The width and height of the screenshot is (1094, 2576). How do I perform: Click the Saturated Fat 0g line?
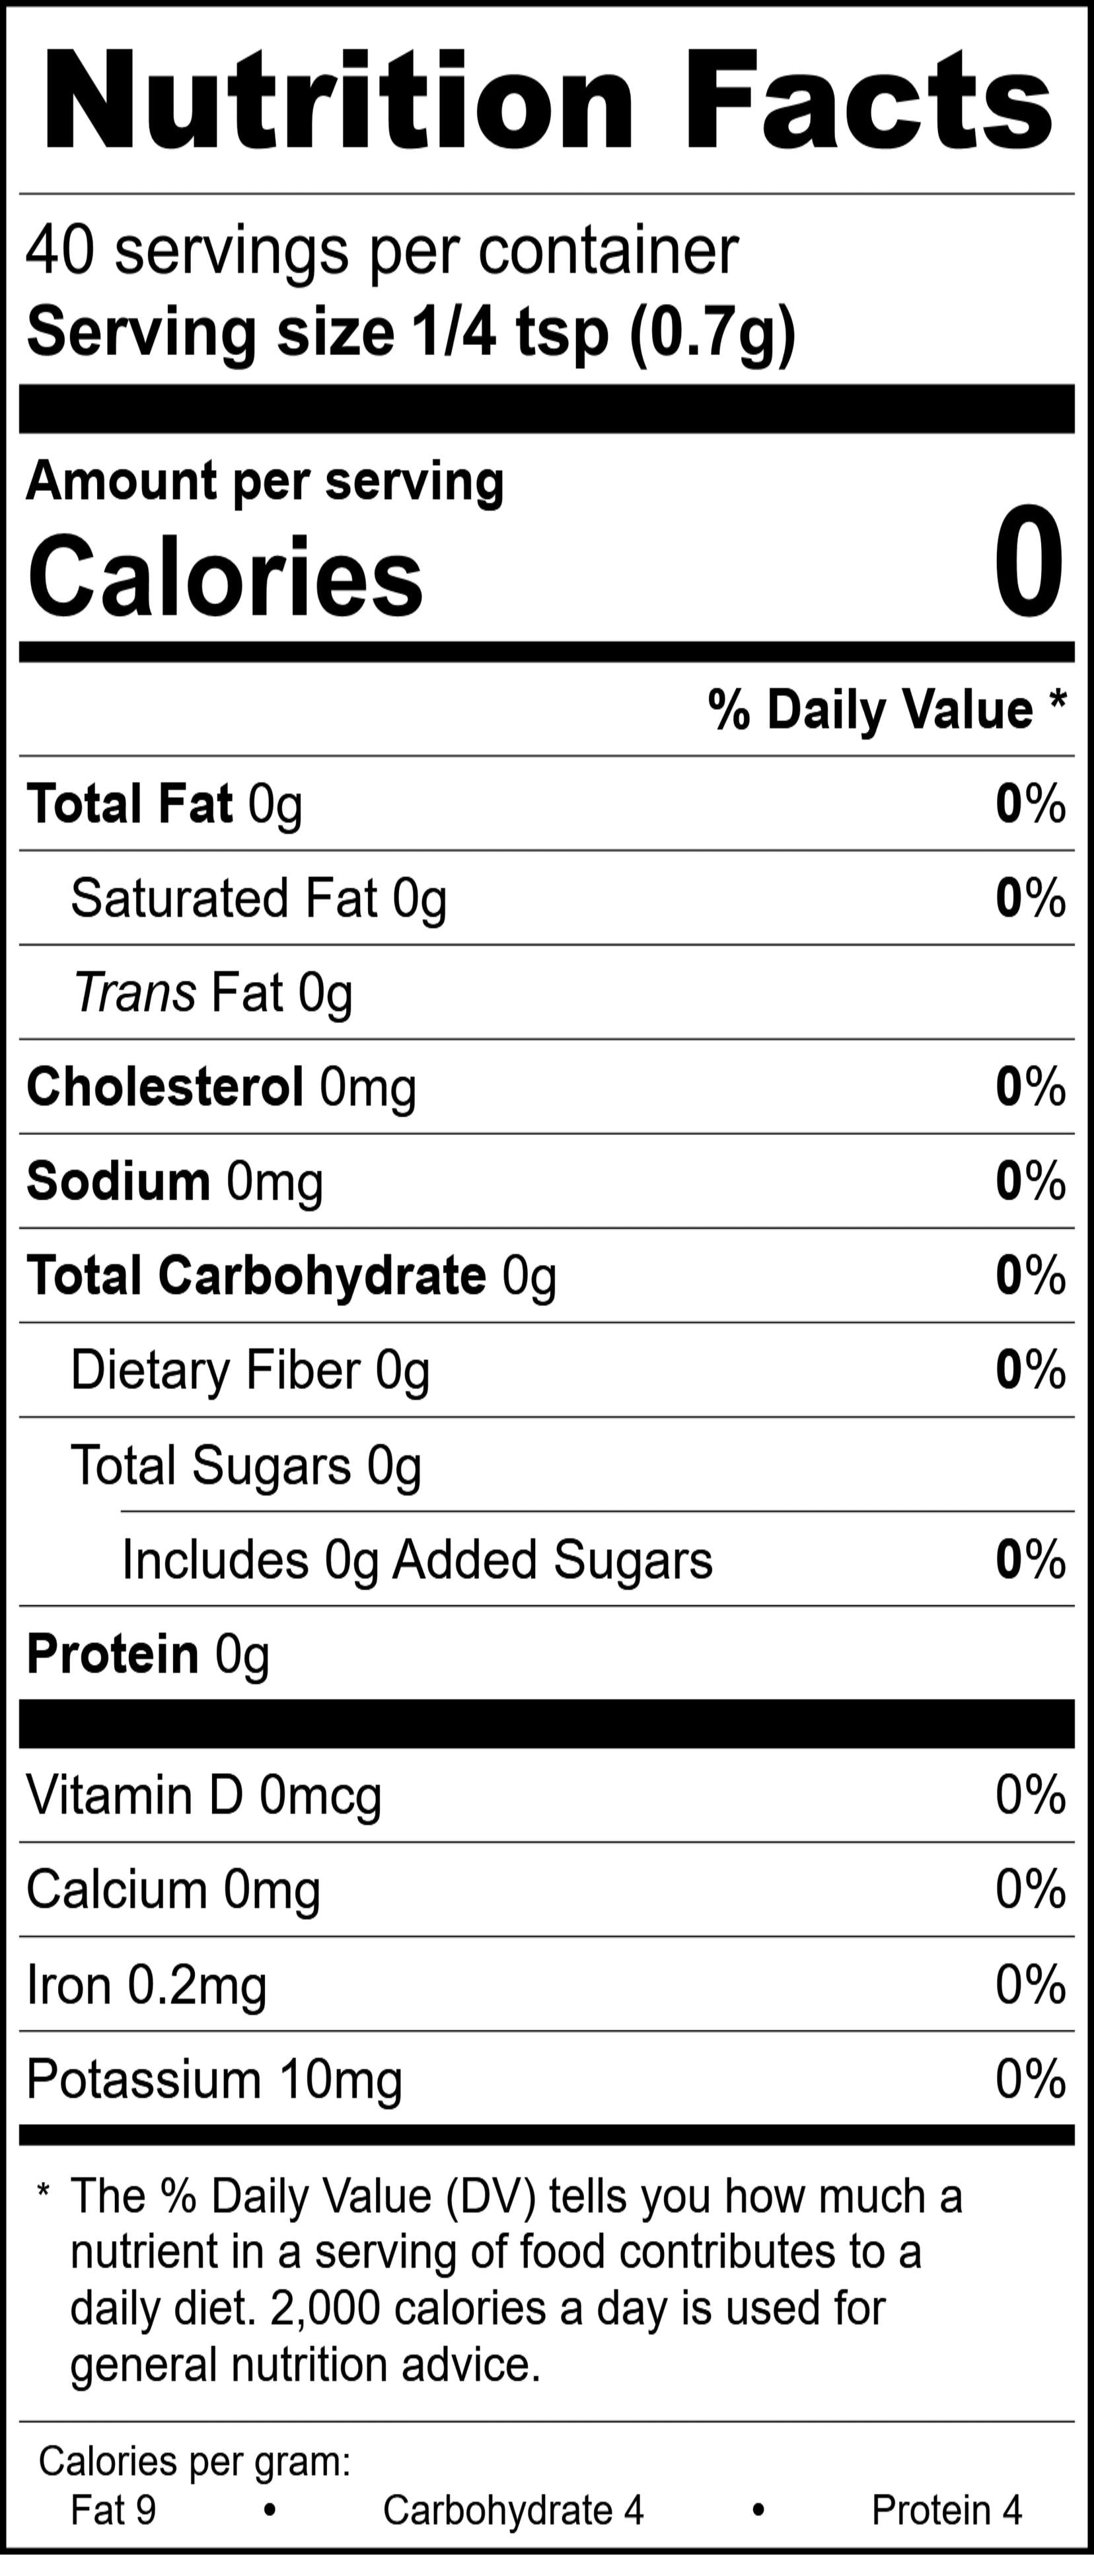point(258,898)
